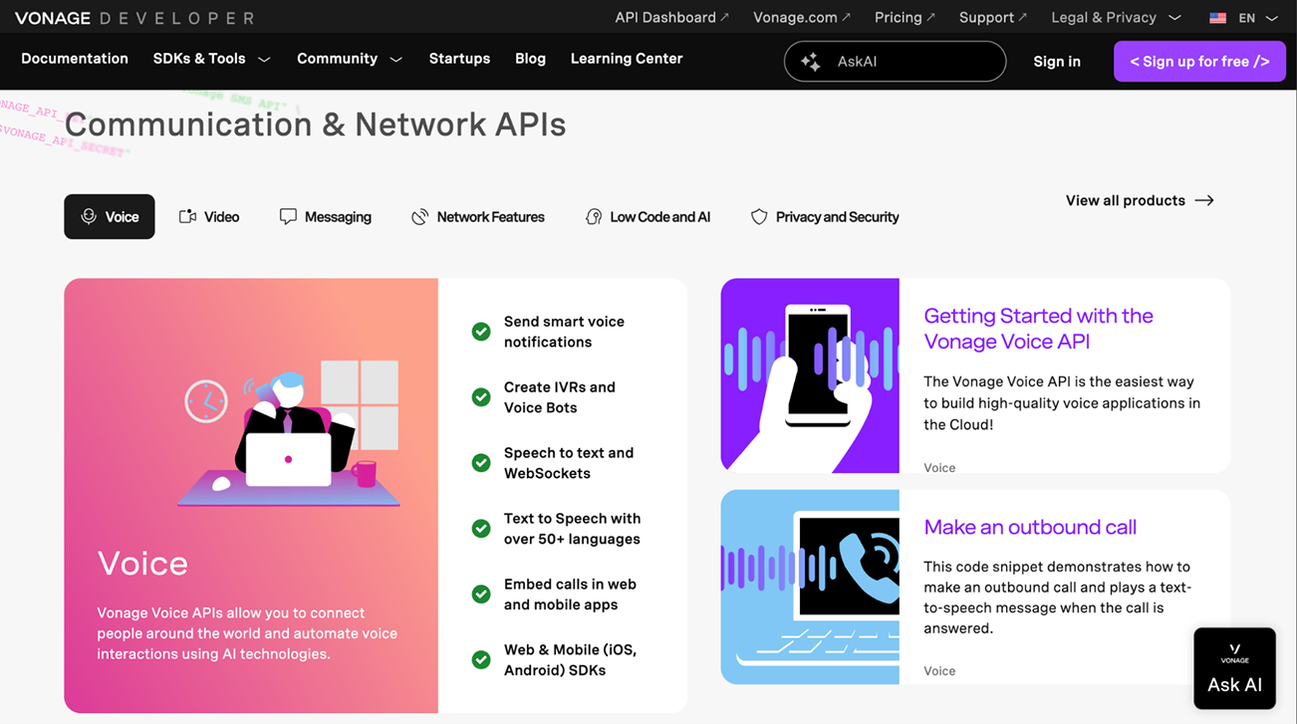The image size is (1297, 724).
Task: Click green checkmark for Web & Mobile SDKs
Action: tap(481, 660)
